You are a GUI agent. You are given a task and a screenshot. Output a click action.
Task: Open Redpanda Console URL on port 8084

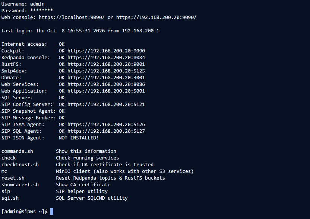[x=106, y=58]
